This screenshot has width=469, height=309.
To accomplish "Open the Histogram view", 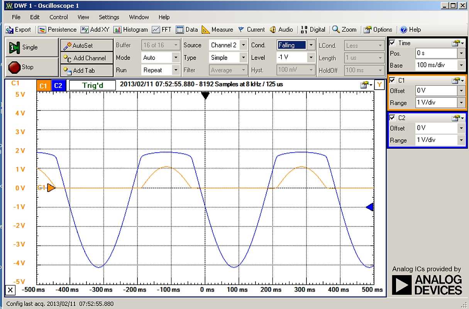I will tap(130, 29).
